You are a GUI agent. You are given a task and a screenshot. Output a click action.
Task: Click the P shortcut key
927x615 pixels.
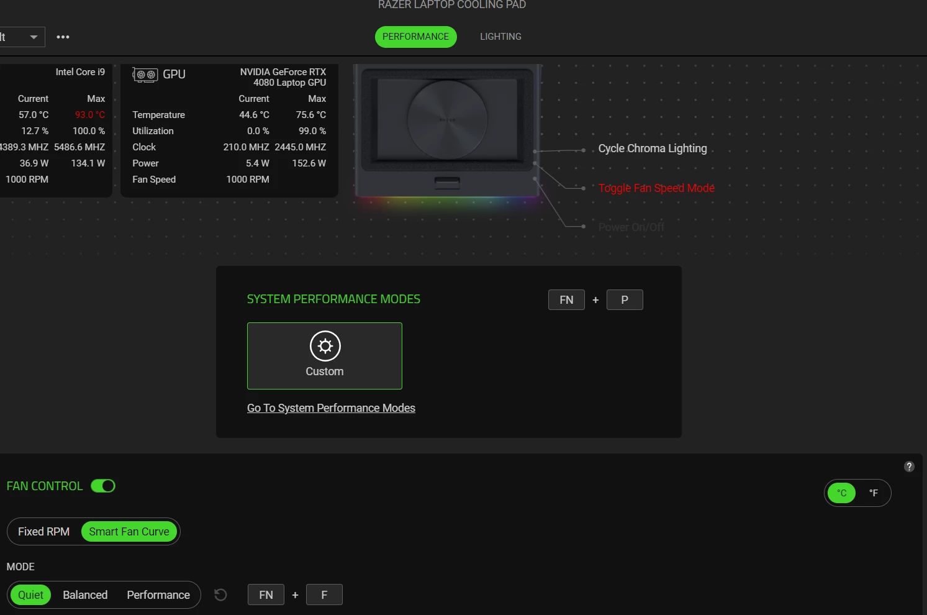[x=625, y=300]
